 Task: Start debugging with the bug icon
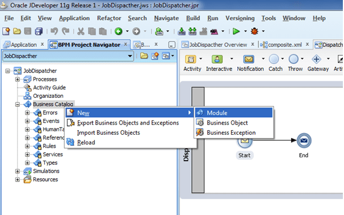coord(254,31)
